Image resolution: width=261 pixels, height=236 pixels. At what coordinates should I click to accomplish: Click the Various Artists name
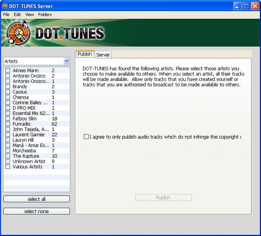pos(28,167)
